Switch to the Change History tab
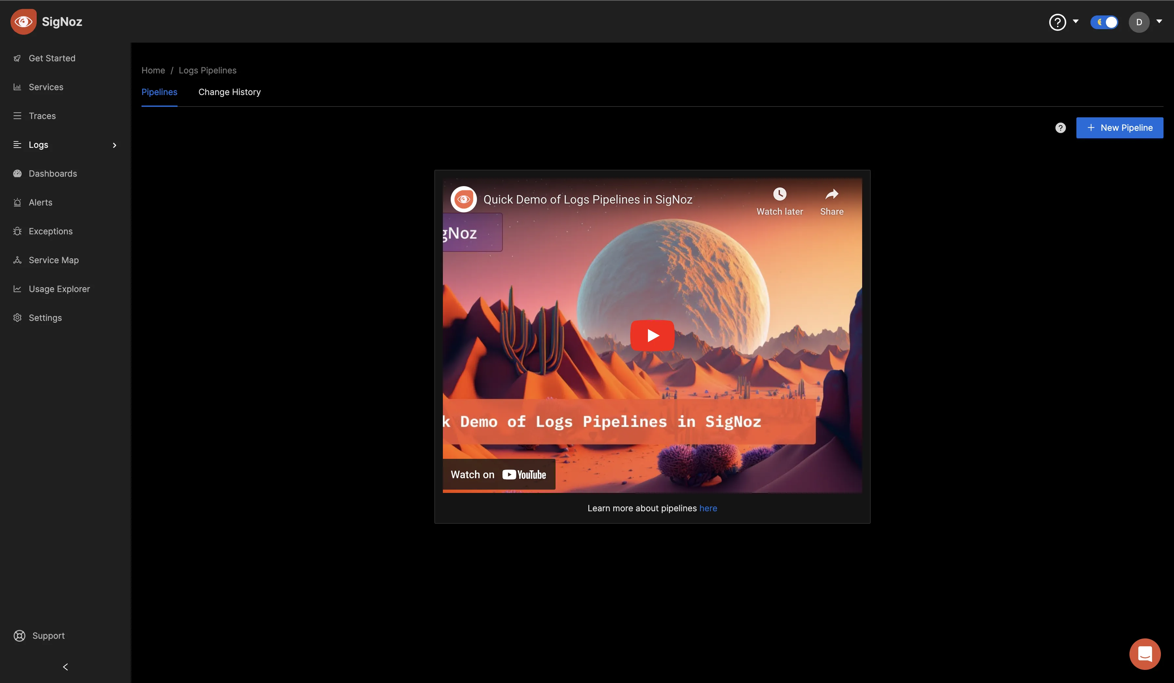The height and width of the screenshot is (683, 1174). pyautogui.click(x=230, y=92)
